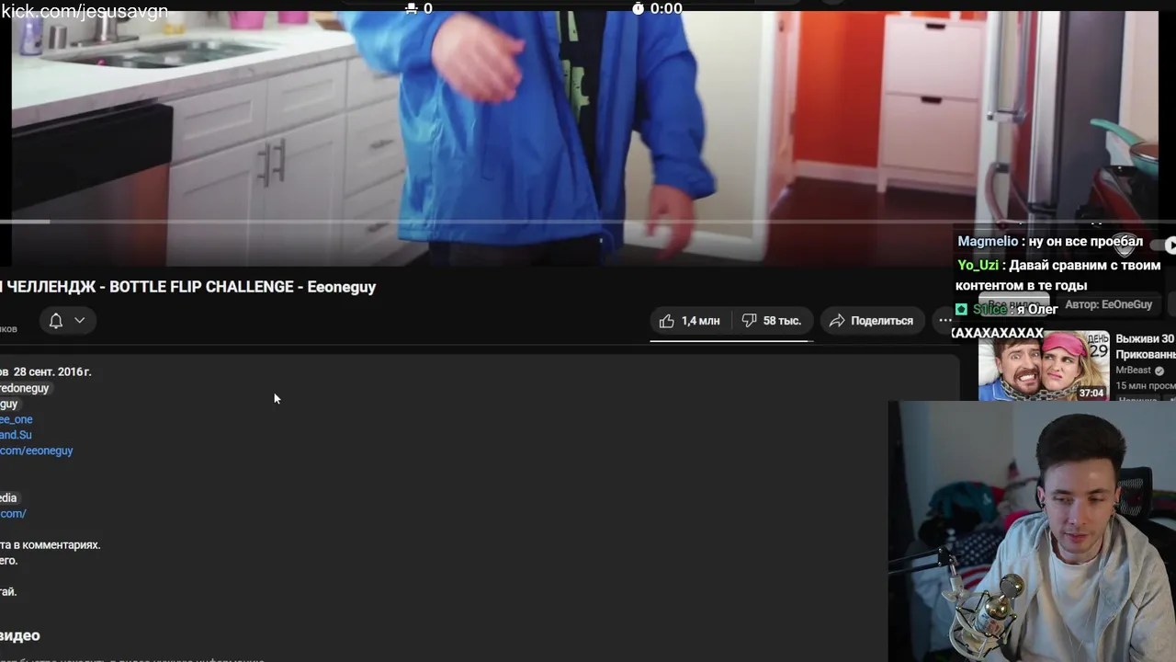This screenshot has height=662, width=1176.
Task: Click the Magmelio username in chat
Action: coord(988,241)
